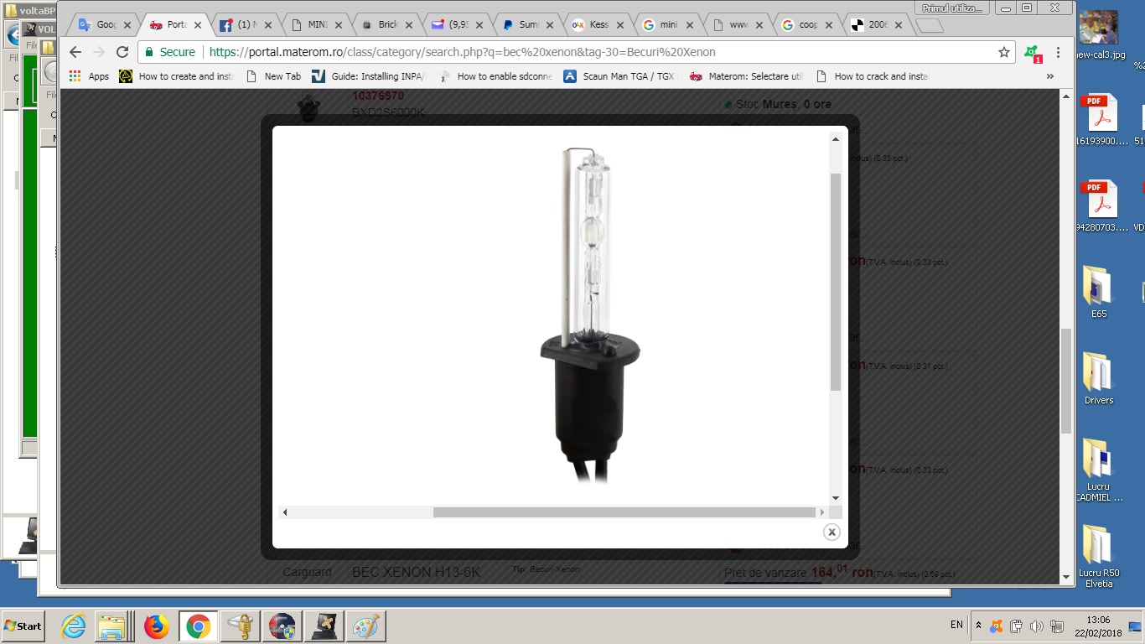The image size is (1145, 644).
Task: Bookmark this page with star icon
Action: pos(1003,52)
